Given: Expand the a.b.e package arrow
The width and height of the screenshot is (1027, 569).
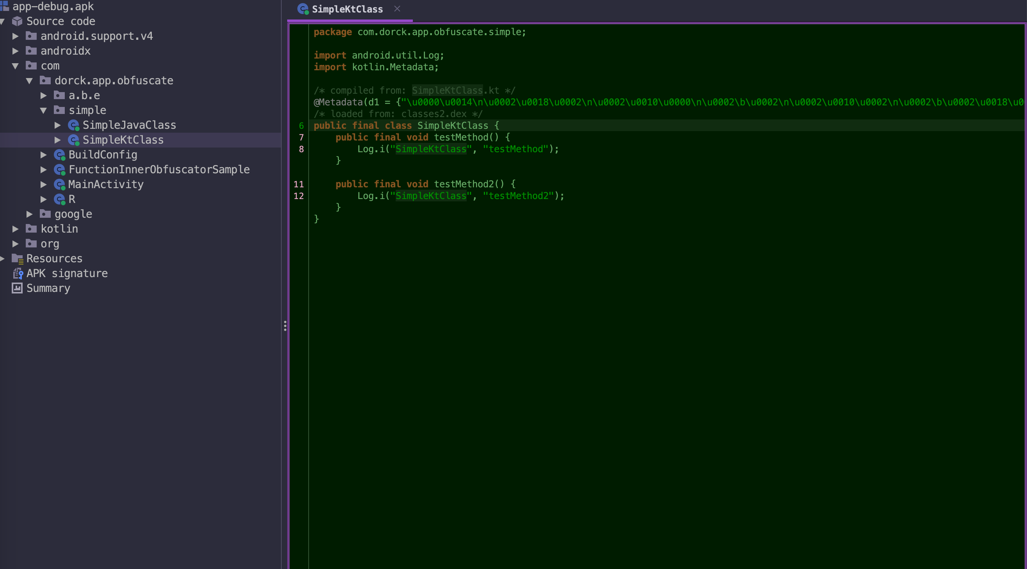Looking at the screenshot, I should coord(43,95).
